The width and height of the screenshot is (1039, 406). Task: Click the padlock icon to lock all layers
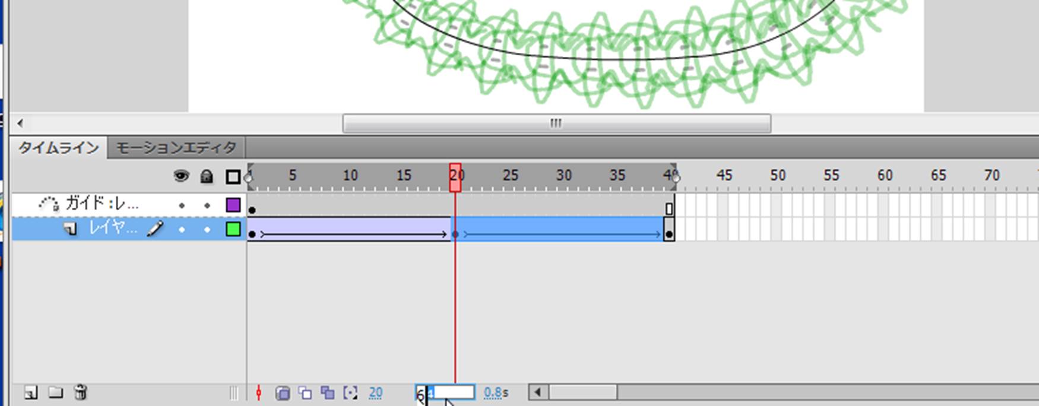coord(207,176)
